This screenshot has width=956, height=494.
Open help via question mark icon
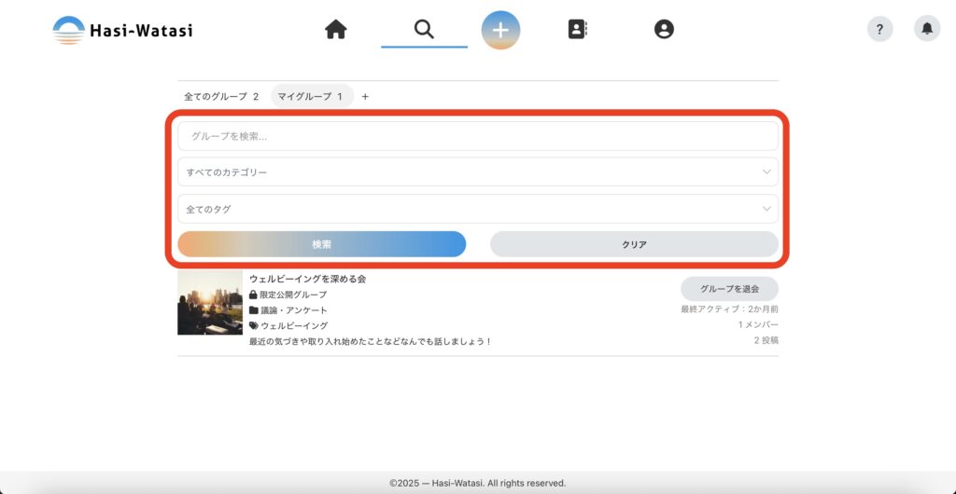pos(879,29)
